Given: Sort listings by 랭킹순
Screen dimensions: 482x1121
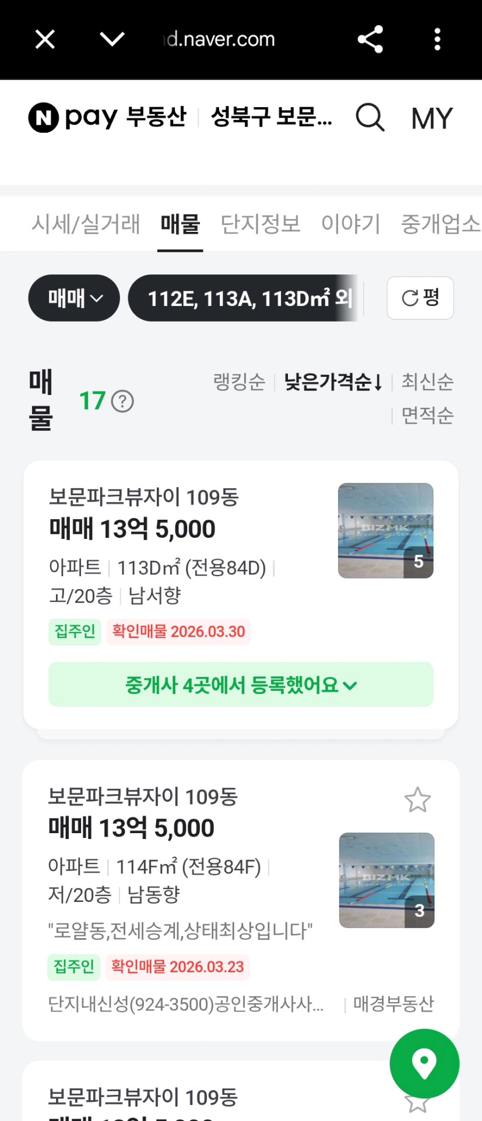Looking at the screenshot, I should 239,382.
